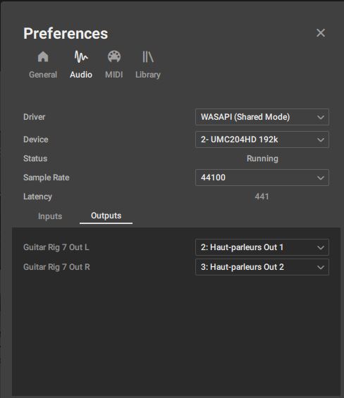Open WASAPI (Shared Mode) driver dropdown
Image resolution: width=344 pixels, height=398 pixels.
(x=262, y=117)
